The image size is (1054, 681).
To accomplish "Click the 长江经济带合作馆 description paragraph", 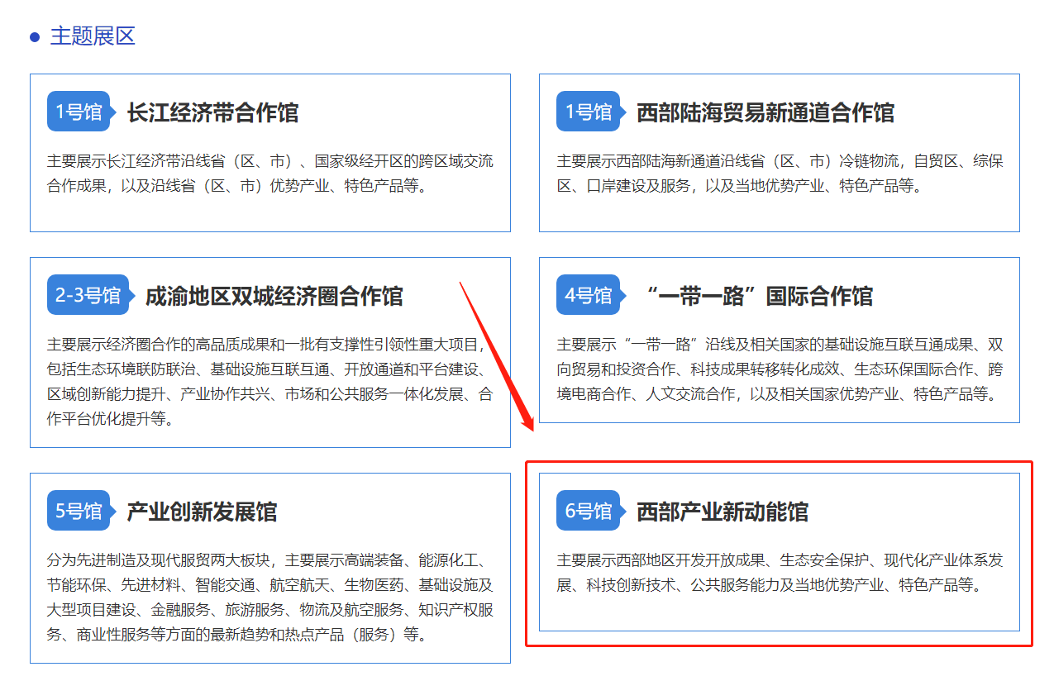I will tap(269, 174).
